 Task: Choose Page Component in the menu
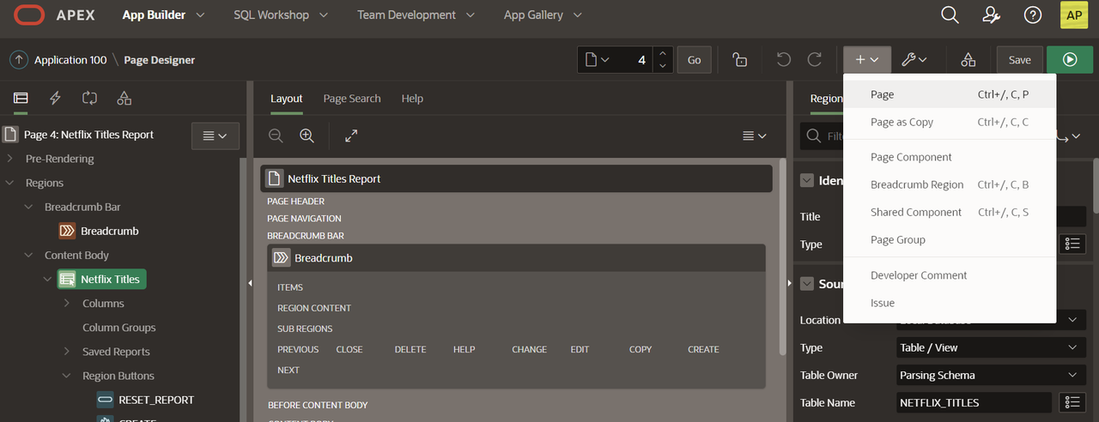[950, 157]
